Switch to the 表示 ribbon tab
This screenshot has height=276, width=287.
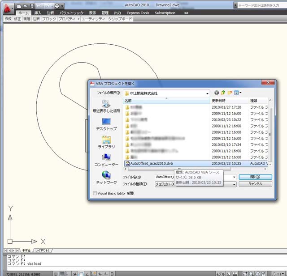click(x=92, y=13)
